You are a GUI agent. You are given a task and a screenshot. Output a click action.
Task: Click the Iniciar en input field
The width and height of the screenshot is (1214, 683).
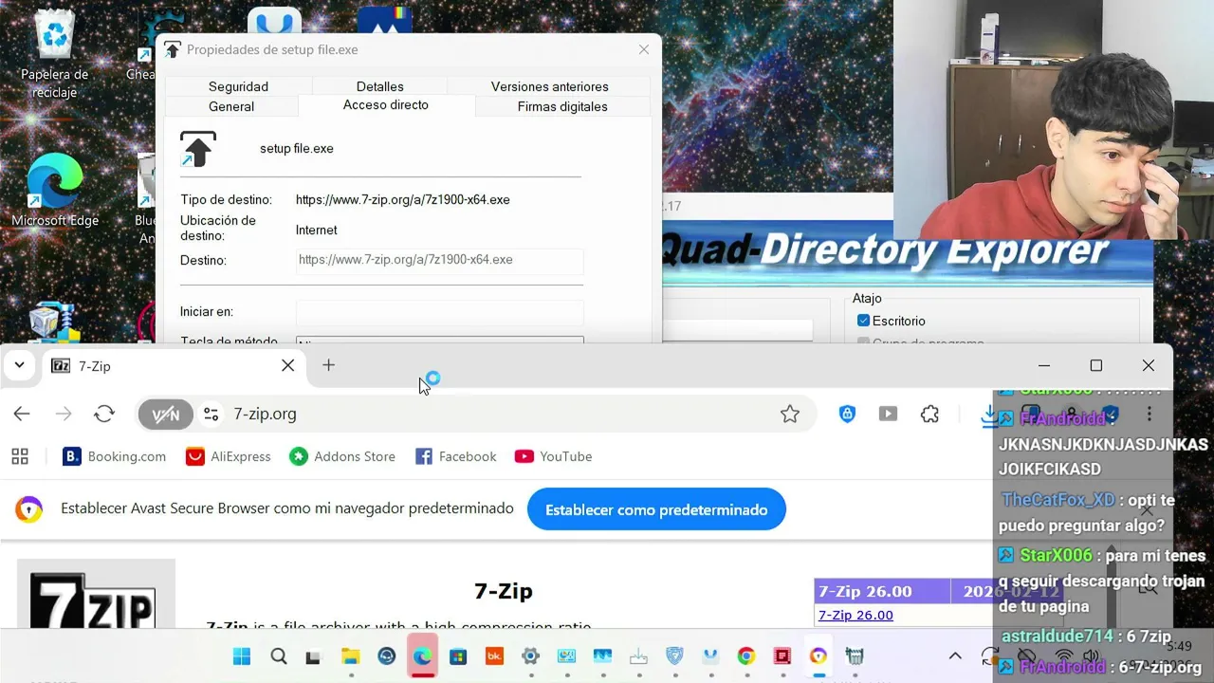click(x=439, y=312)
